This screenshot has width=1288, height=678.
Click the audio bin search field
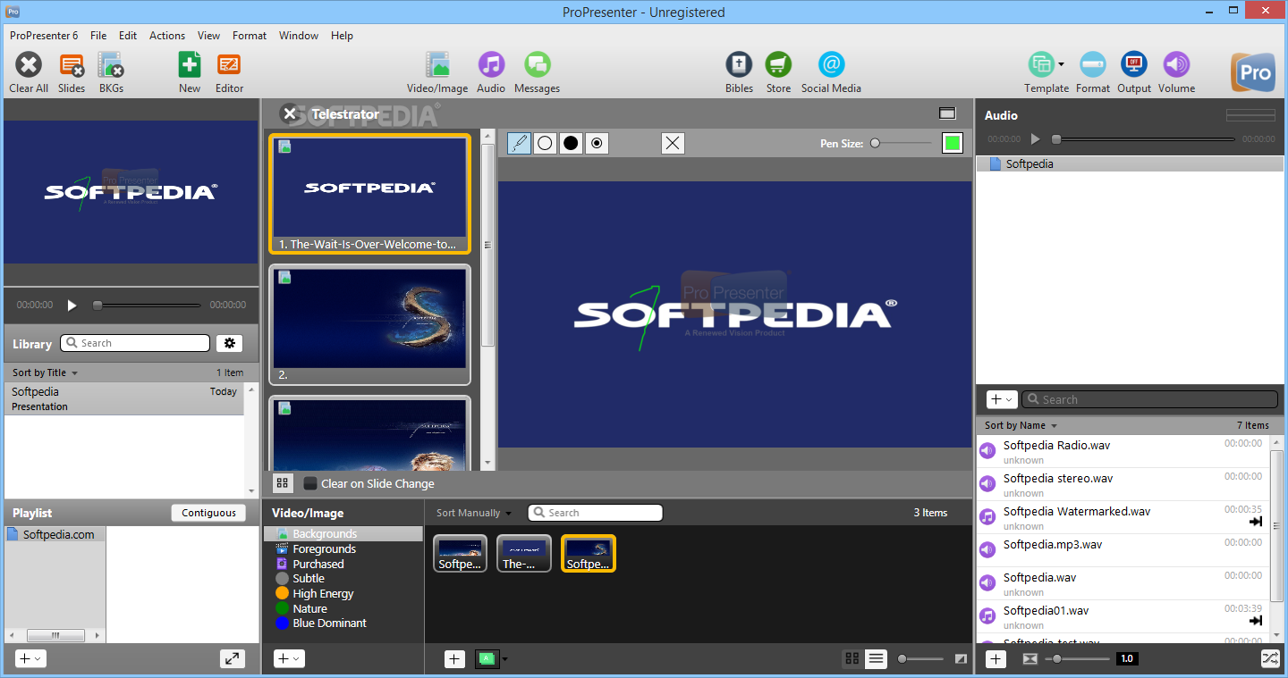pyautogui.click(x=1149, y=399)
